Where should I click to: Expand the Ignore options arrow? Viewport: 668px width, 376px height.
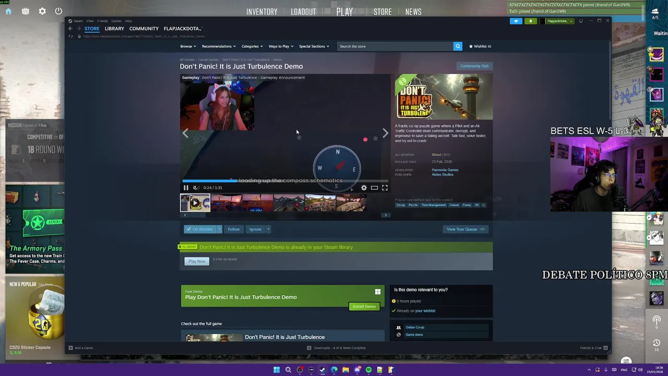pyautogui.click(x=268, y=229)
